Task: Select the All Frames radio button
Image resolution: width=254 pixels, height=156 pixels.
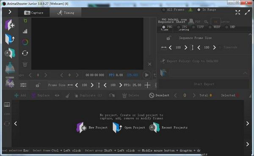Action: pyautogui.click(x=163, y=10)
